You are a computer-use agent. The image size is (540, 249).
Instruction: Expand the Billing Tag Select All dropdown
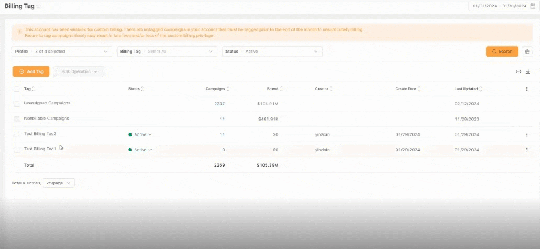(167, 52)
